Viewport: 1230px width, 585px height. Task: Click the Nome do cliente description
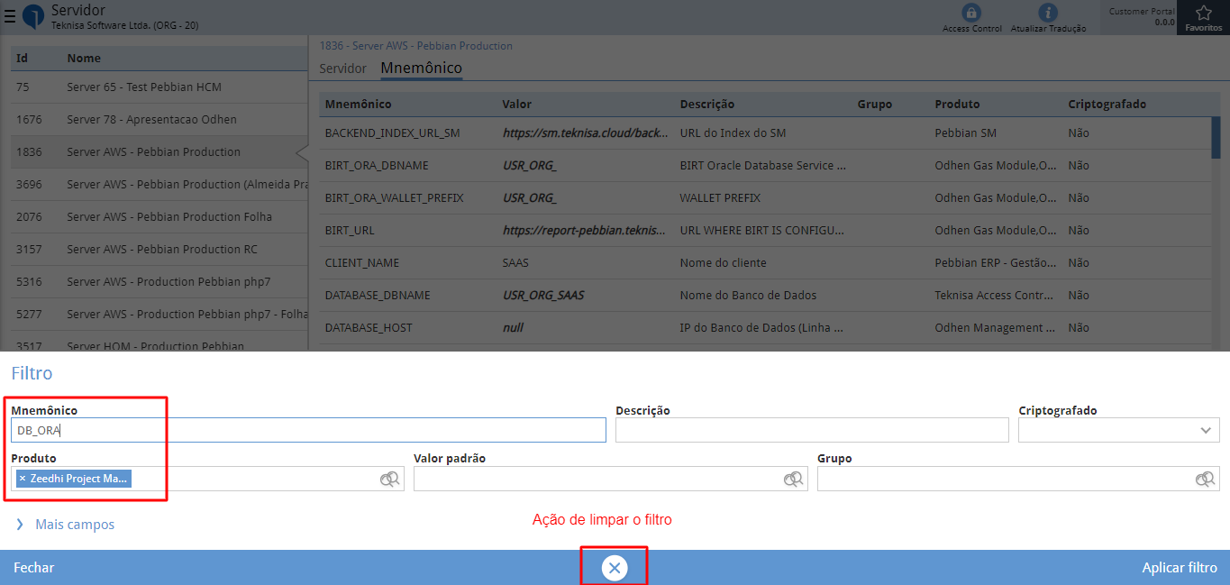(x=723, y=263)
